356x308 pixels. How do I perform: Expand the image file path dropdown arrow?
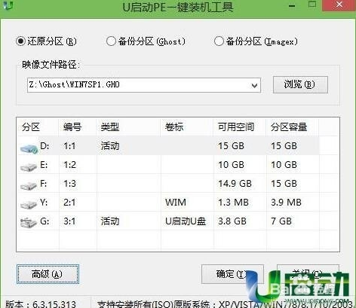tap(254, 86)
